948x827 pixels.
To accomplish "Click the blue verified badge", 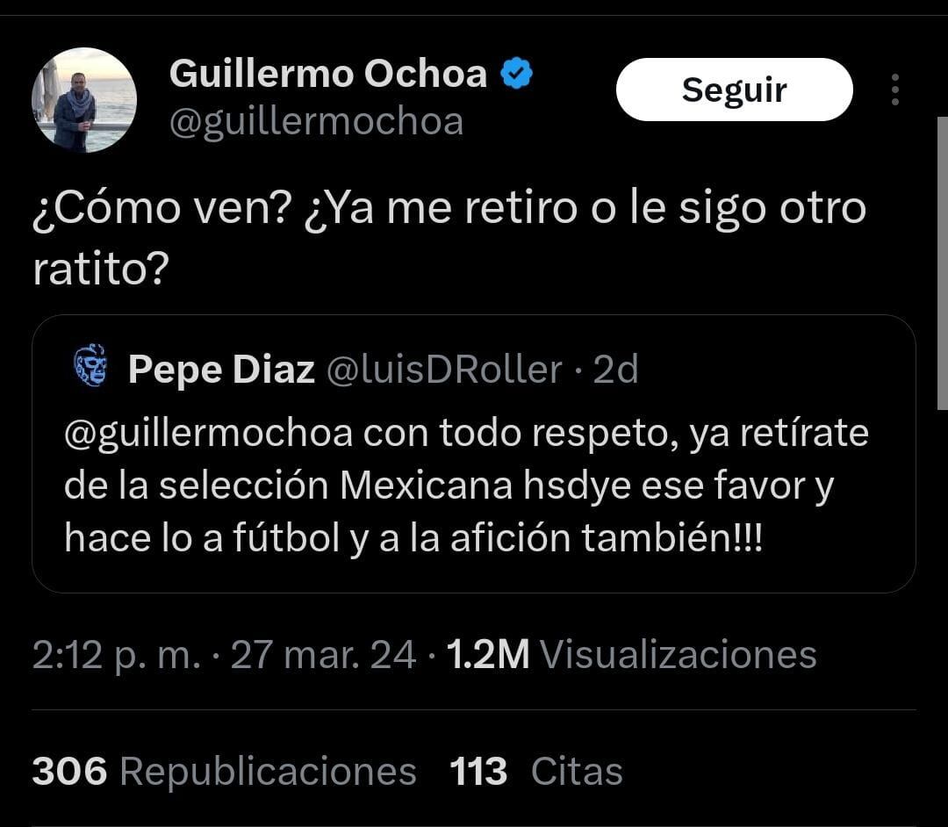I will pyautogui.click(x=516, y=75).
